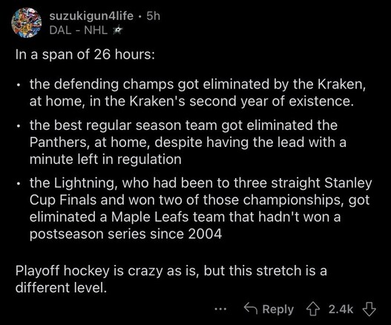Click the 2.4k vote score
The height and width of the screenshot is (325, 391).
click(x=341, y=309)
